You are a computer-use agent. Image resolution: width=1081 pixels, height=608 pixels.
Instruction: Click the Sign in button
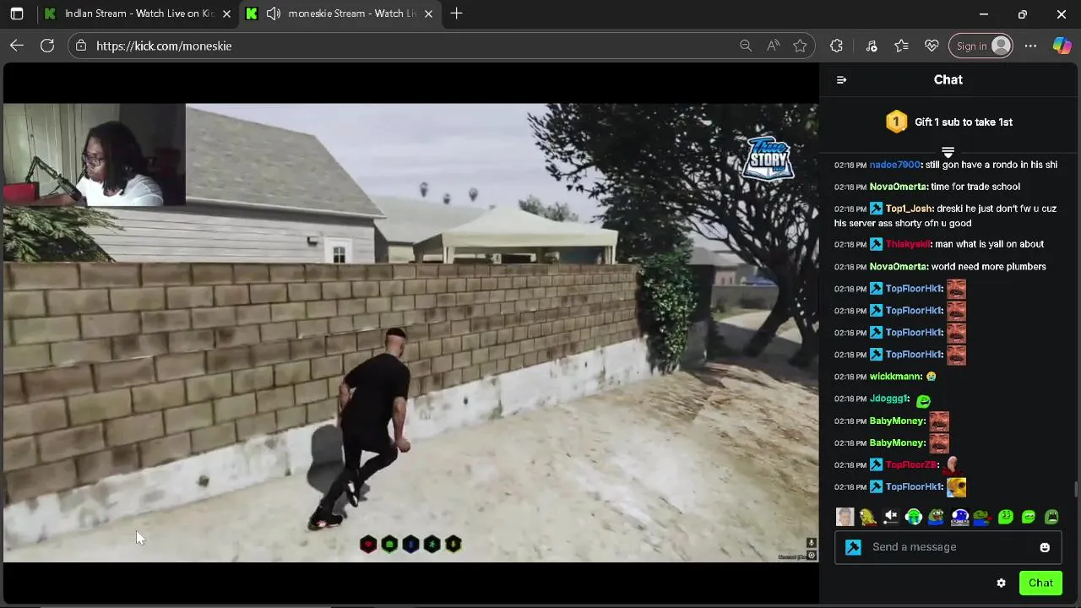pyautogui.click(x=981, y=46)
